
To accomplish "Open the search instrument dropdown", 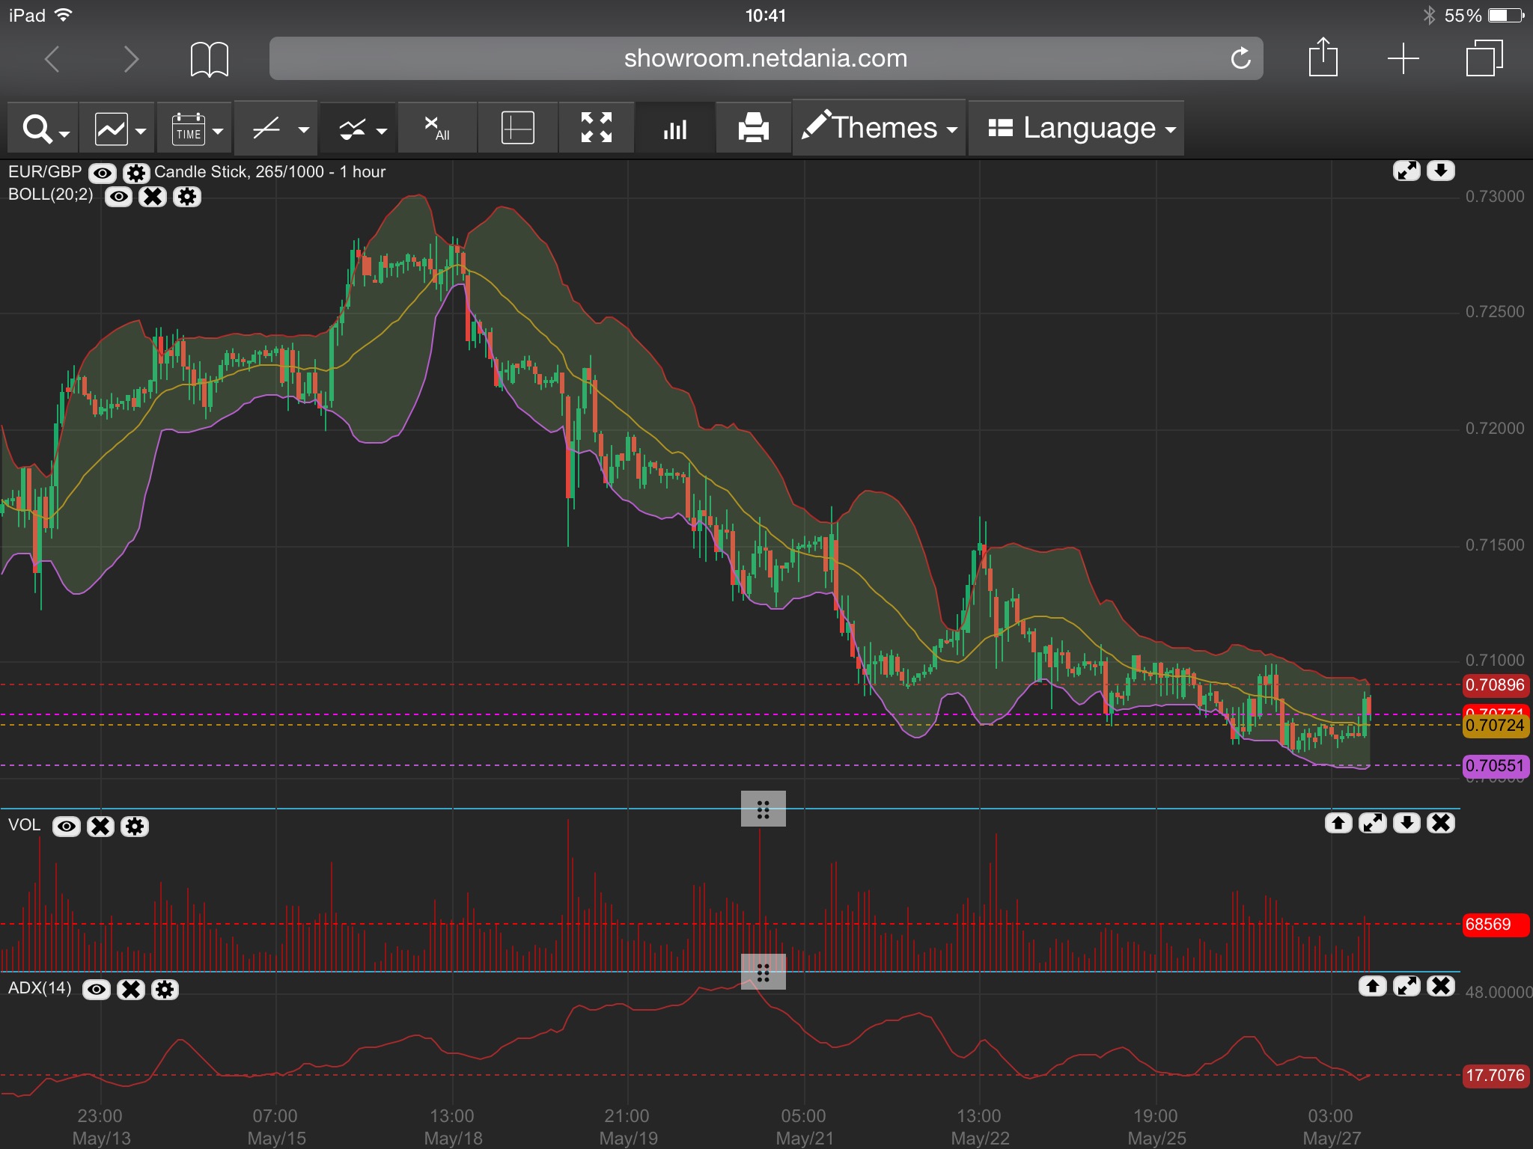I will pos(43,129).
